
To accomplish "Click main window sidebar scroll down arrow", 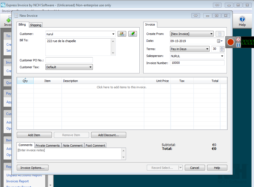I will click(x=50, y=185).
